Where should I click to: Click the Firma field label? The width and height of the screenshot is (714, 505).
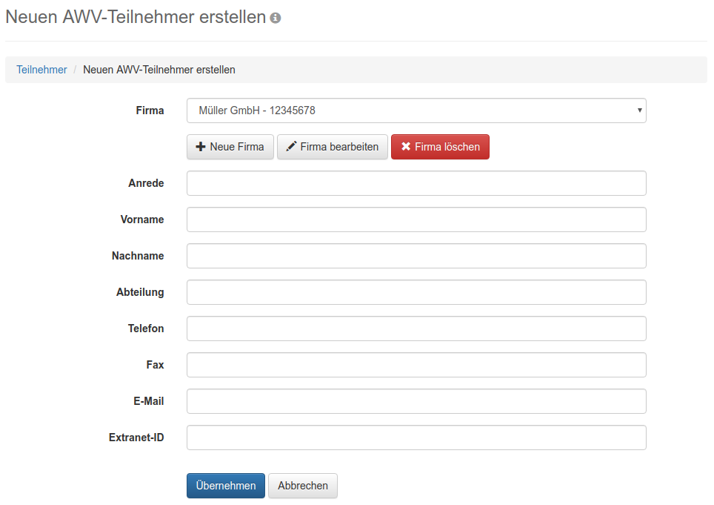pos(150,110)
